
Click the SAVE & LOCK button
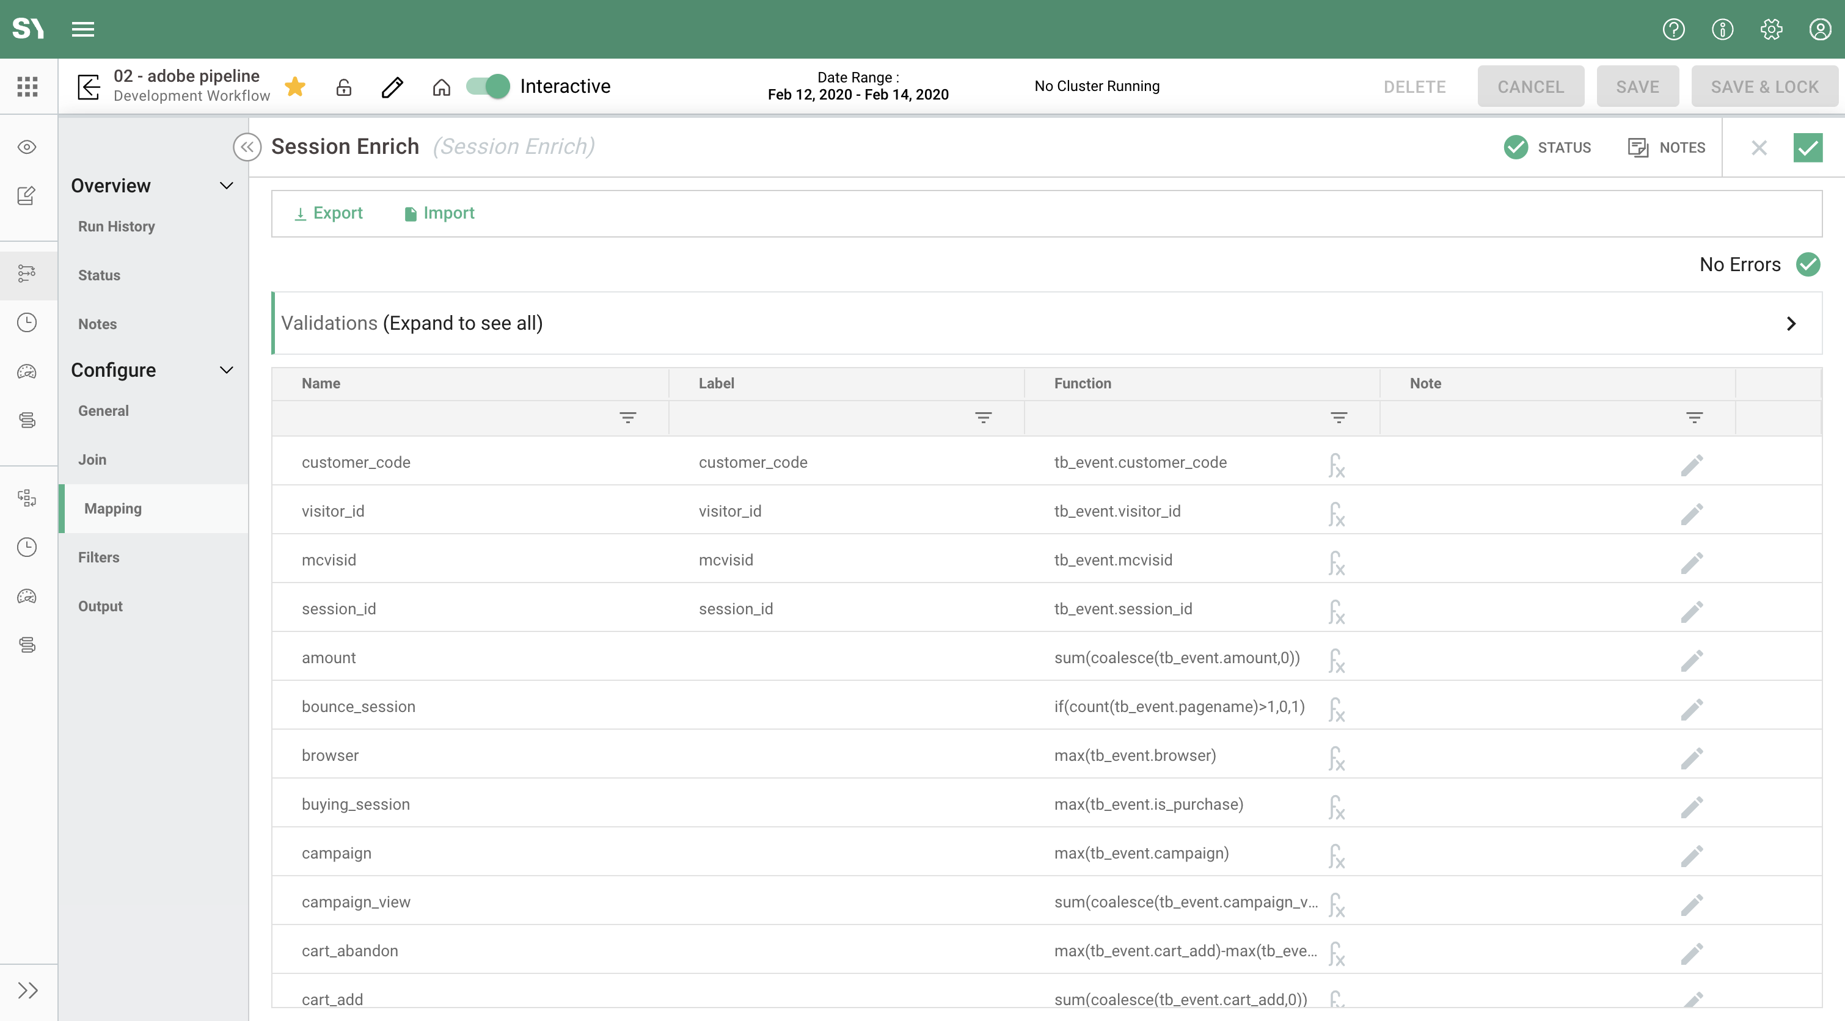(x=1764, y=86)
